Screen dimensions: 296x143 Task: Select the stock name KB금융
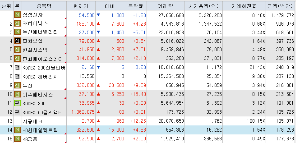pyautogui.click(x=30, y=139)
